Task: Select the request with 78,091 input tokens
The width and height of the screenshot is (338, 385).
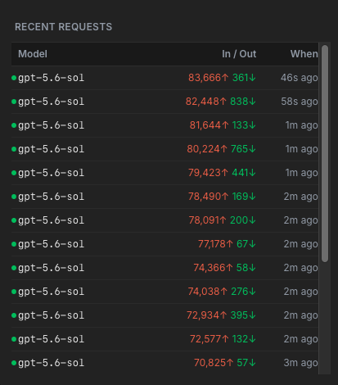Action: (164, 220)
